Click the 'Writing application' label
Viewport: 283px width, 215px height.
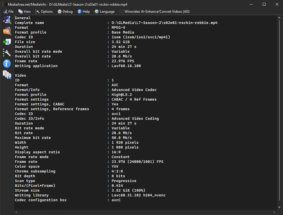36,66
